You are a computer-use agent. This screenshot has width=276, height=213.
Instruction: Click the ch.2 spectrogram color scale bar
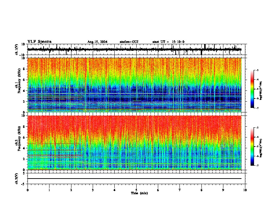click(x=252, y=147)
